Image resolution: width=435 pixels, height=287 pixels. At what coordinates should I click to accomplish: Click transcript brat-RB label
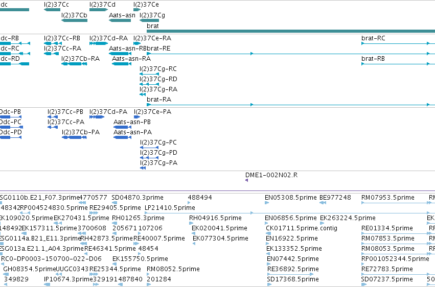click(373, 59)
